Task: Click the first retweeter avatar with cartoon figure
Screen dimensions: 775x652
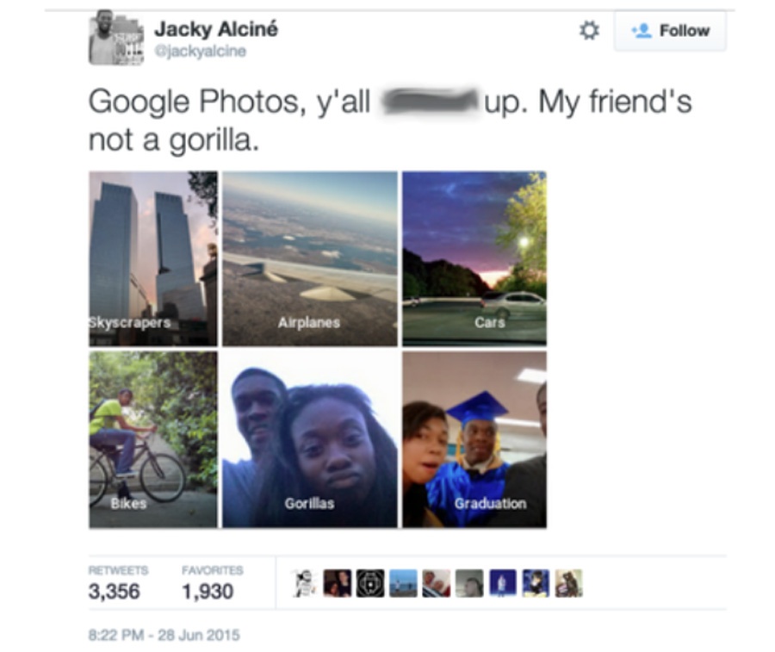Action: (305, 583)
